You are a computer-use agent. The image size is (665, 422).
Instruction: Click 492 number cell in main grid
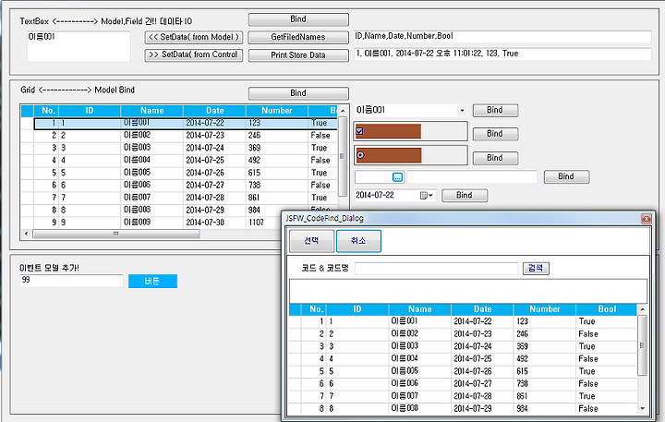277,161
